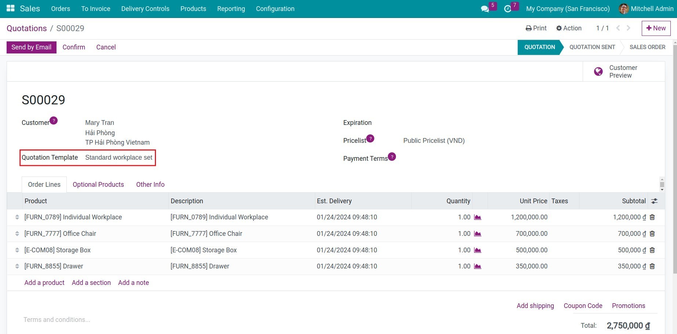Click quantity 1.00 of Office Chair

pyautogui.click(x=464, y=234)
